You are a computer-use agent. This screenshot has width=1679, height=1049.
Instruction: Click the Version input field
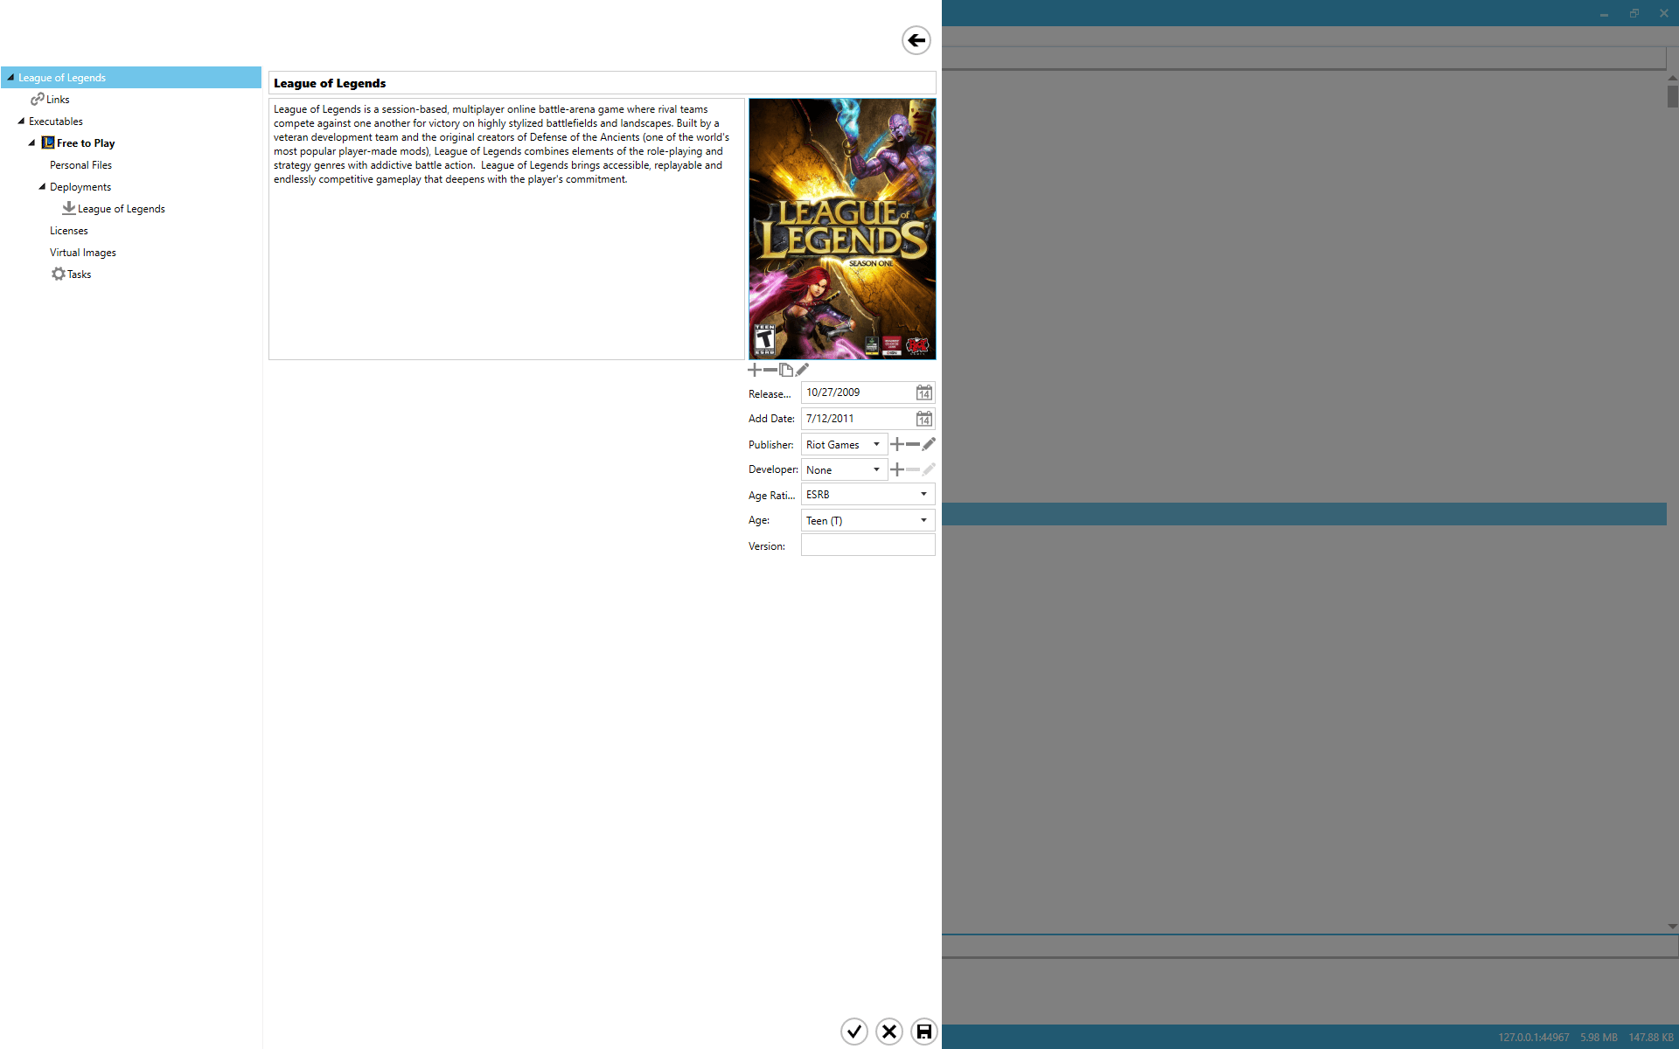coord(867,545)
